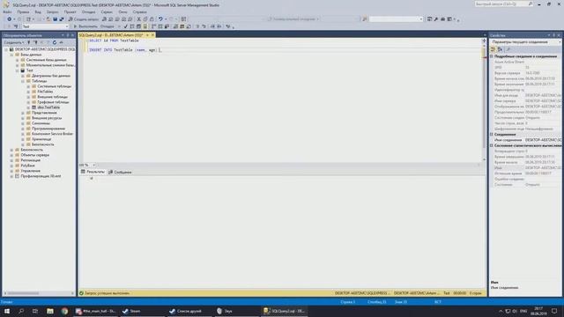Uncomment the selected lines
564x317 pixels.
[204, 26]
